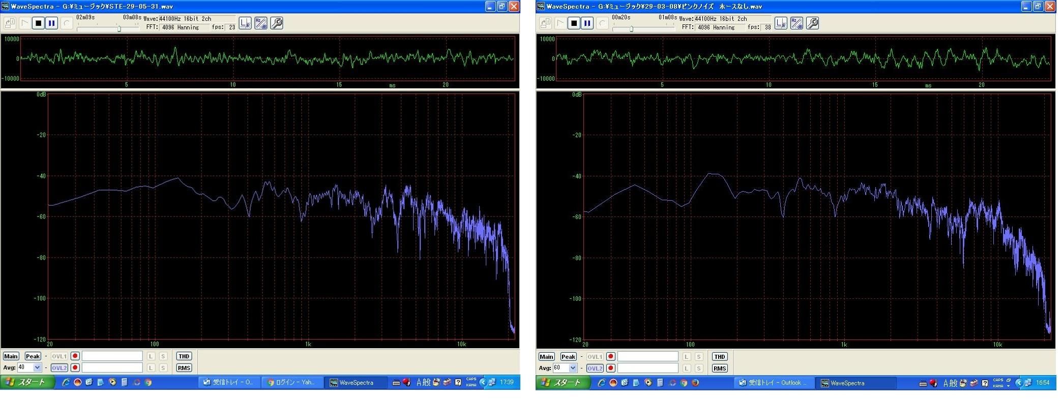Screen dimensions: 1062x402
Task: Click the Hz/dB scale icon in STE-29-05-31 window
Action: 261,23
